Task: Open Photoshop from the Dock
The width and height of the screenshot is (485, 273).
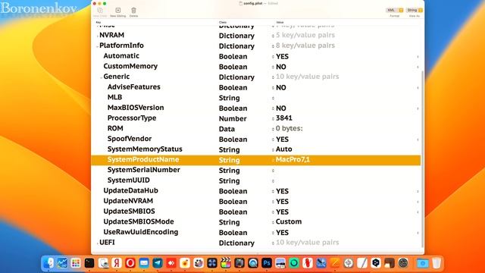Action: point(267,263)
